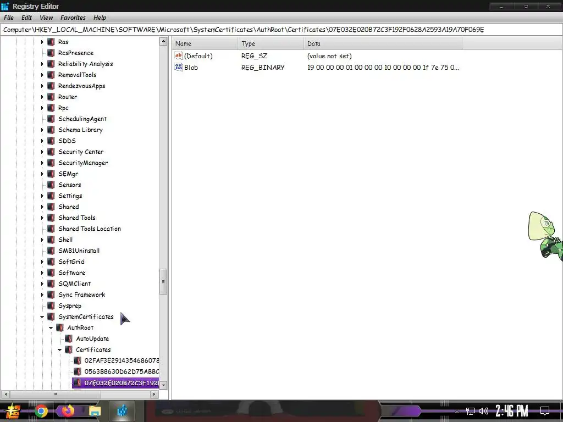This screenshot has height=422, width=563.
Task: Click the SecurityManager folder icon
Action: point(51,163)
